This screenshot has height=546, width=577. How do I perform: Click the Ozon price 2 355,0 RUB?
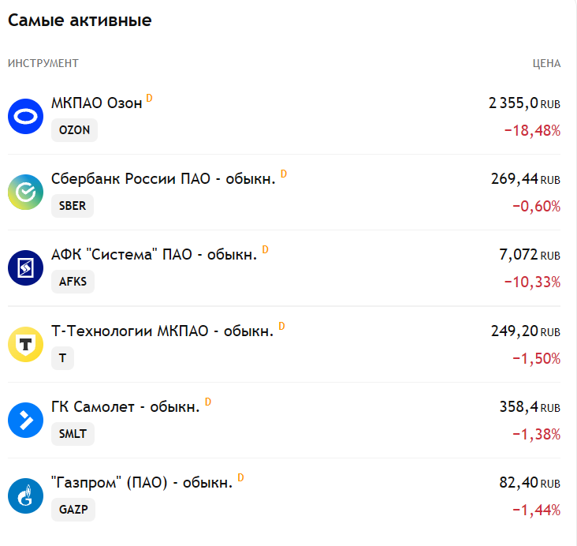[524, 103]
